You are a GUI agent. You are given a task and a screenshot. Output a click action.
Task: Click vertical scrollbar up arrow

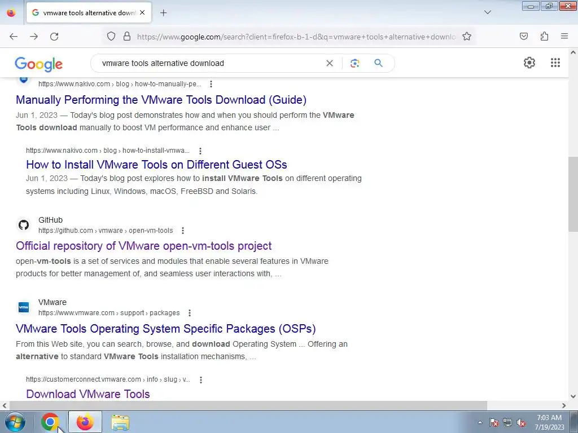[x=573, y=52]
